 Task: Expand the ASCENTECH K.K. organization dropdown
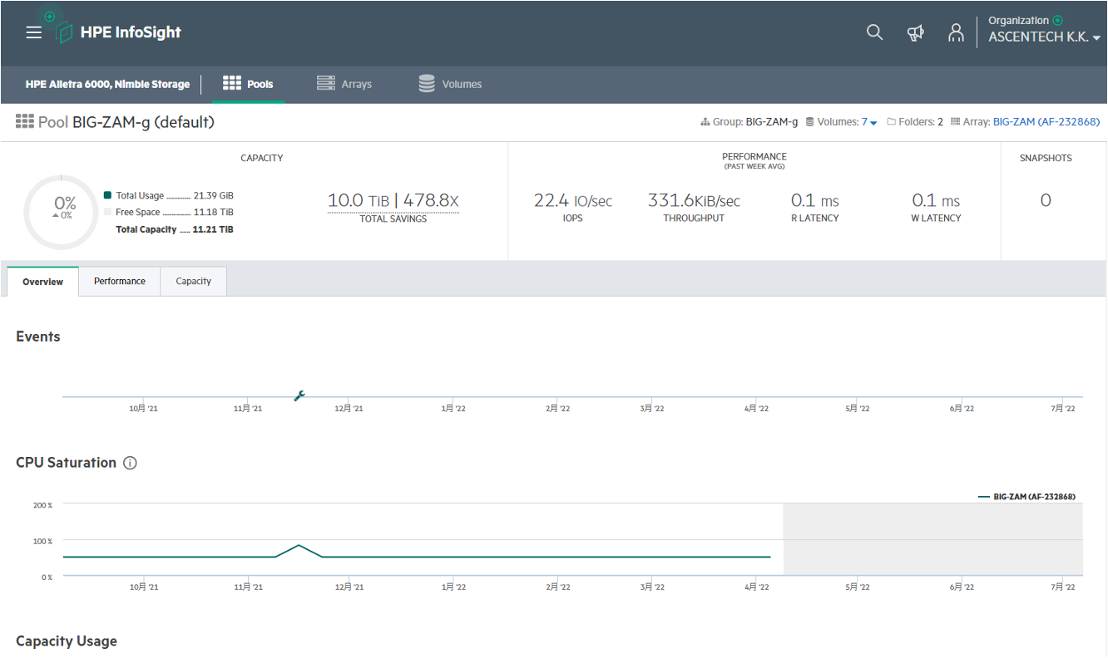coord(1044,37)
